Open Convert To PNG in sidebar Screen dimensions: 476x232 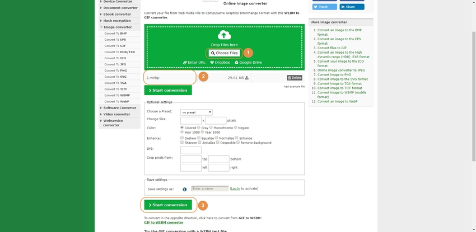pyautogui.click(x=116, y=70)
